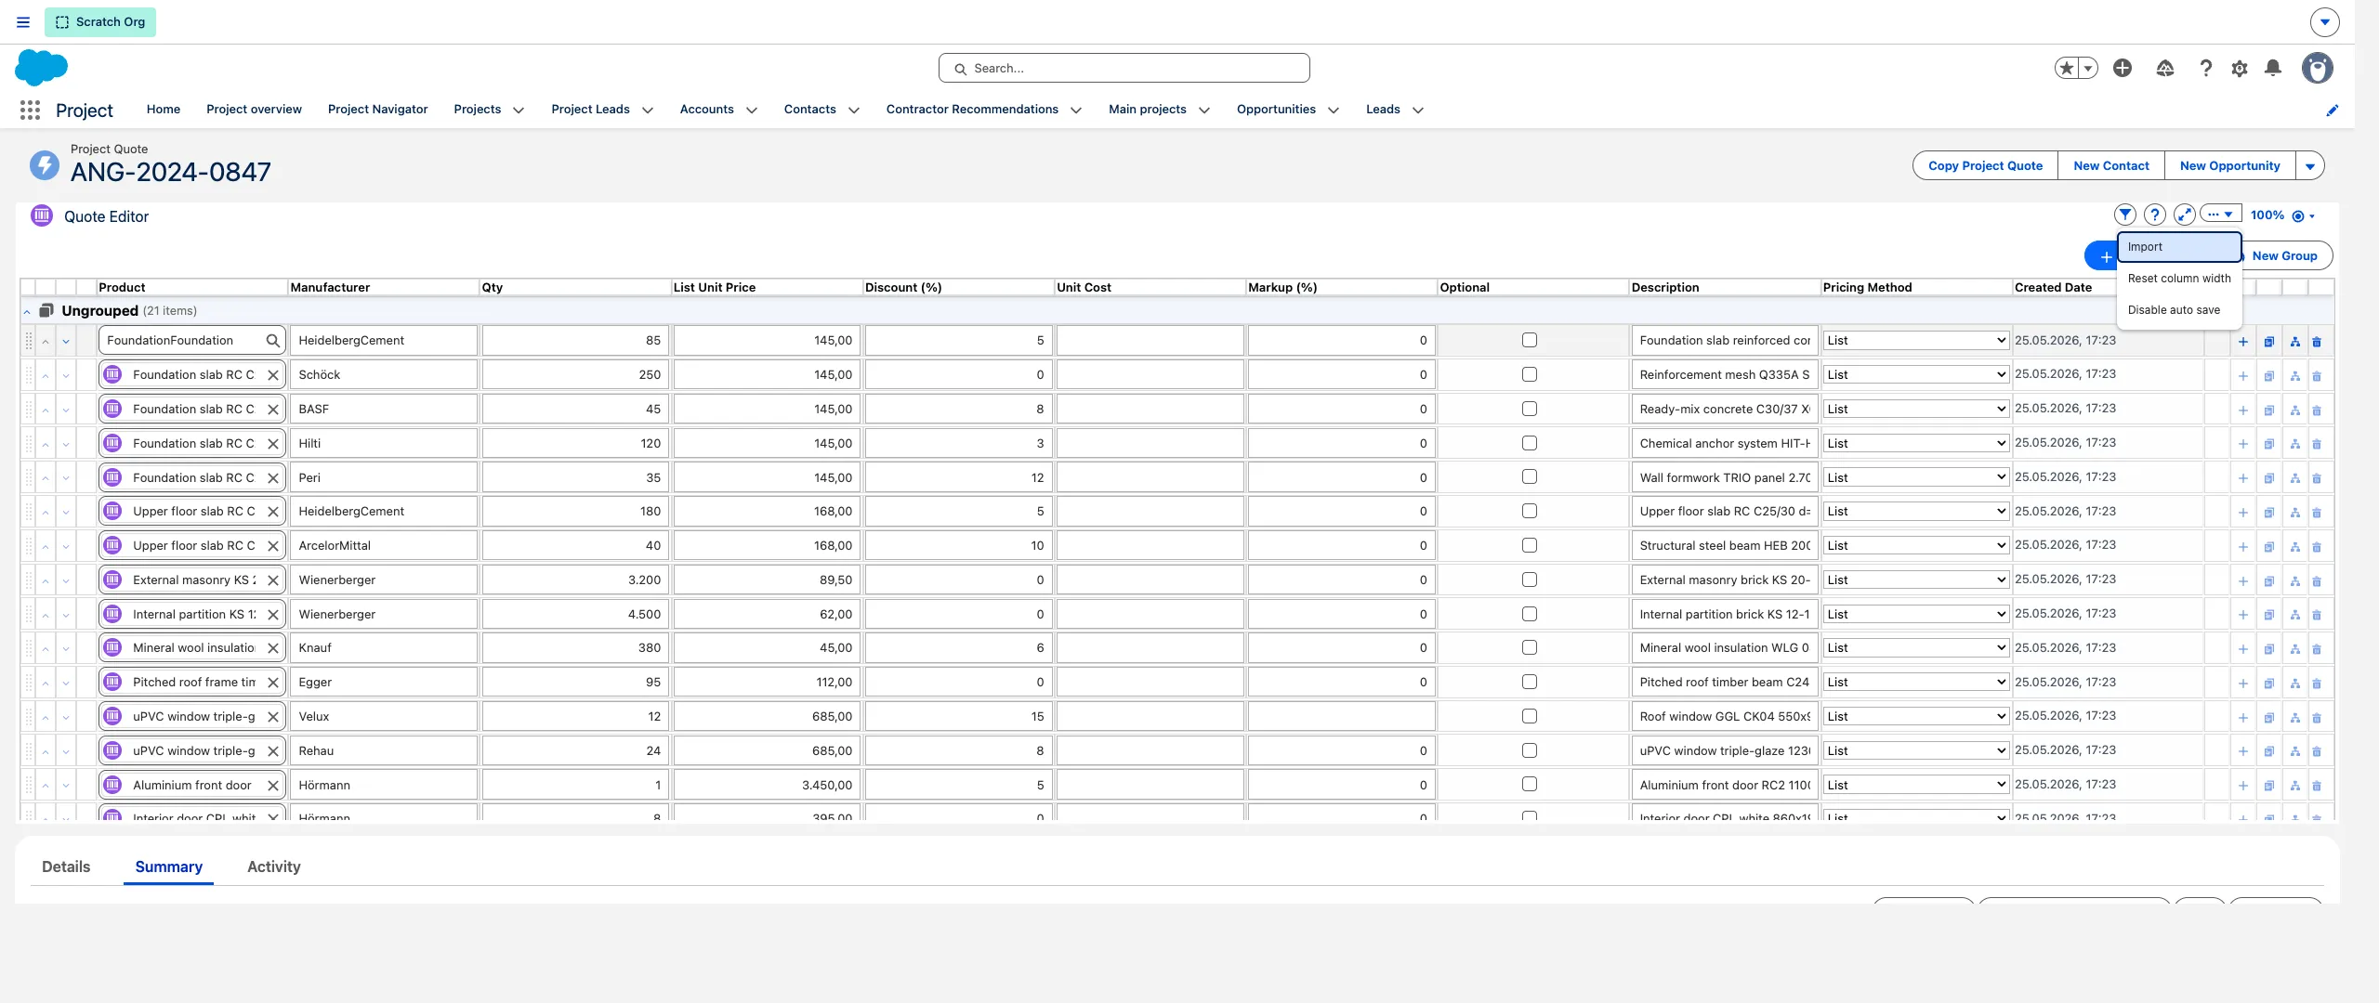Enable Optional on the Velux row

pos(1529,717)
